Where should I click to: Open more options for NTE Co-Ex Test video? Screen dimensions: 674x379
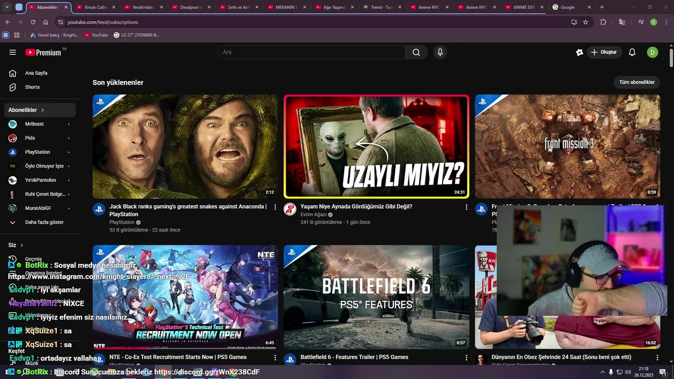pos(275,358)
